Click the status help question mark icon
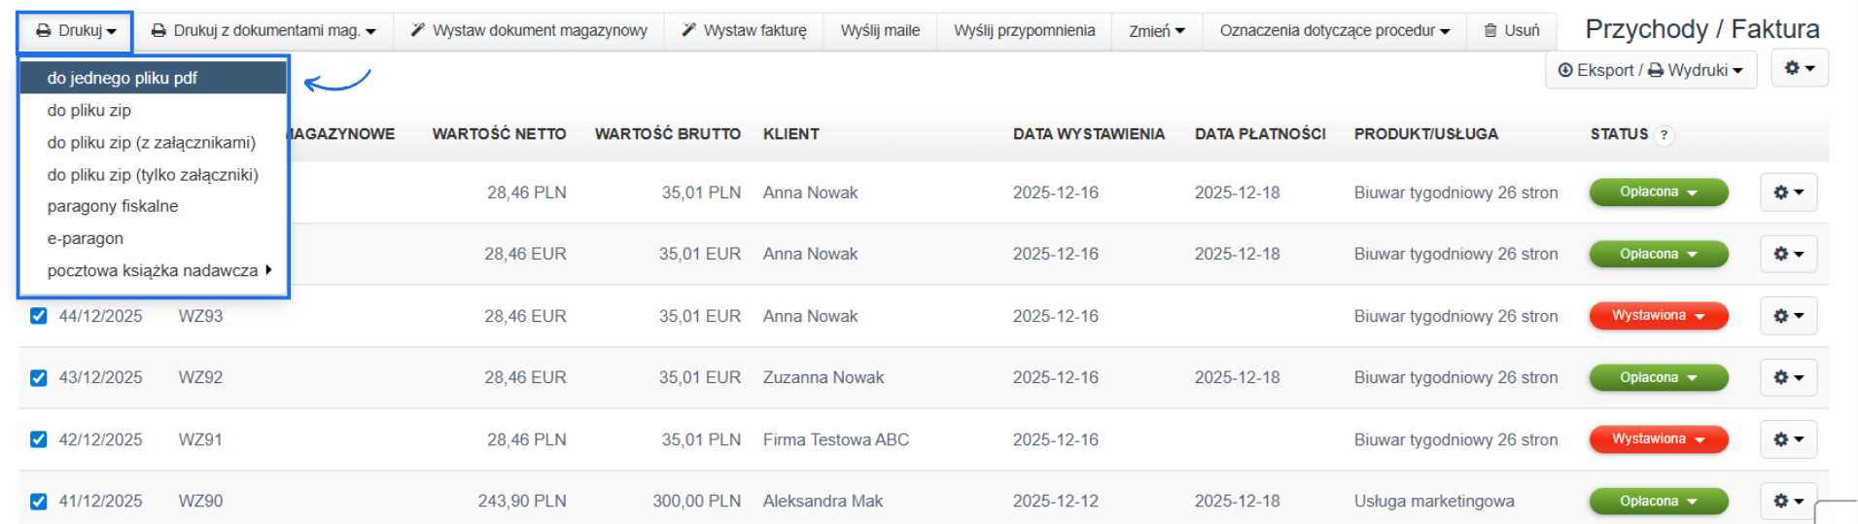 (1664, 135)
